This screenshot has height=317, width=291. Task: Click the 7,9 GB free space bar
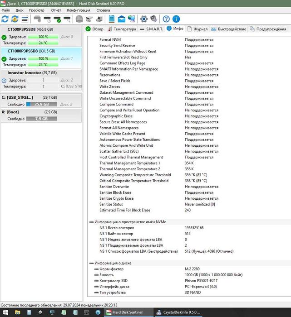point(42,119)
